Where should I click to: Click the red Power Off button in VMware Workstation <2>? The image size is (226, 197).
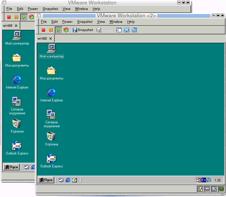[x=43, y=30]
